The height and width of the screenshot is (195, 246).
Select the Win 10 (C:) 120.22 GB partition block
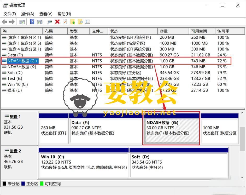[x=84, y=163]
